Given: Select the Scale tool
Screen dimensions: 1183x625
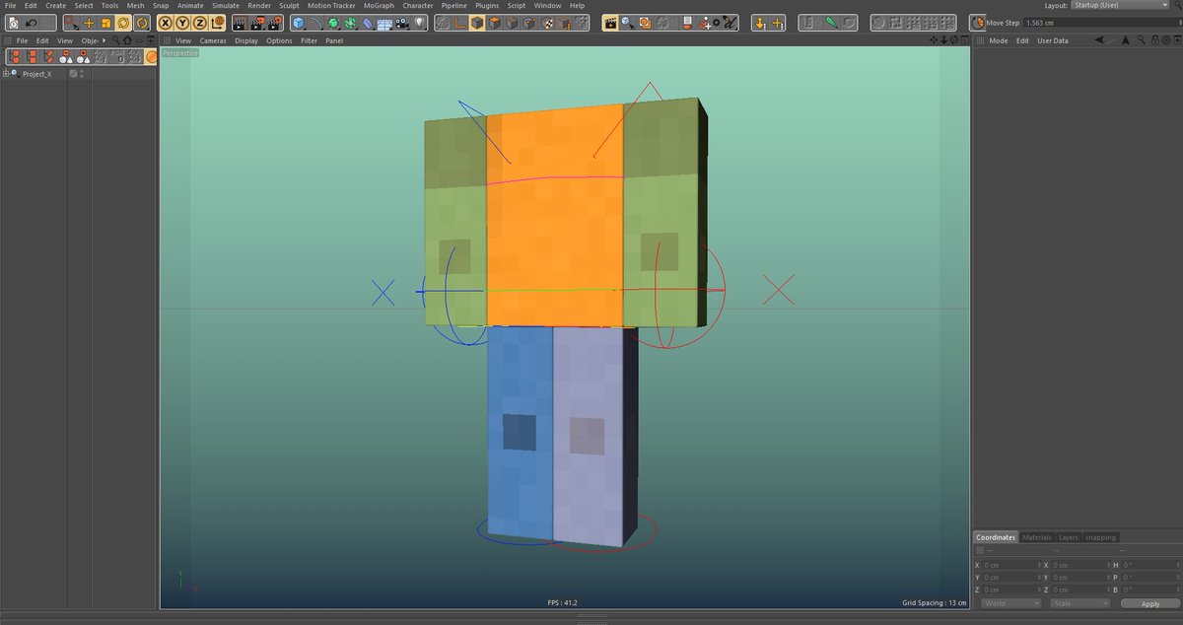Looking at the screenshot, I should [105, 22].
